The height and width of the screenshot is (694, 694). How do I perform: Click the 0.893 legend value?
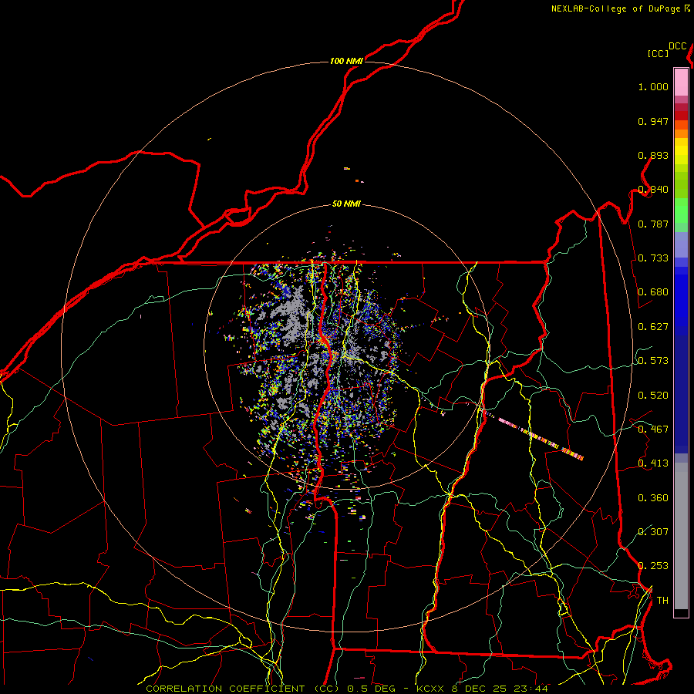click(653, 155)
